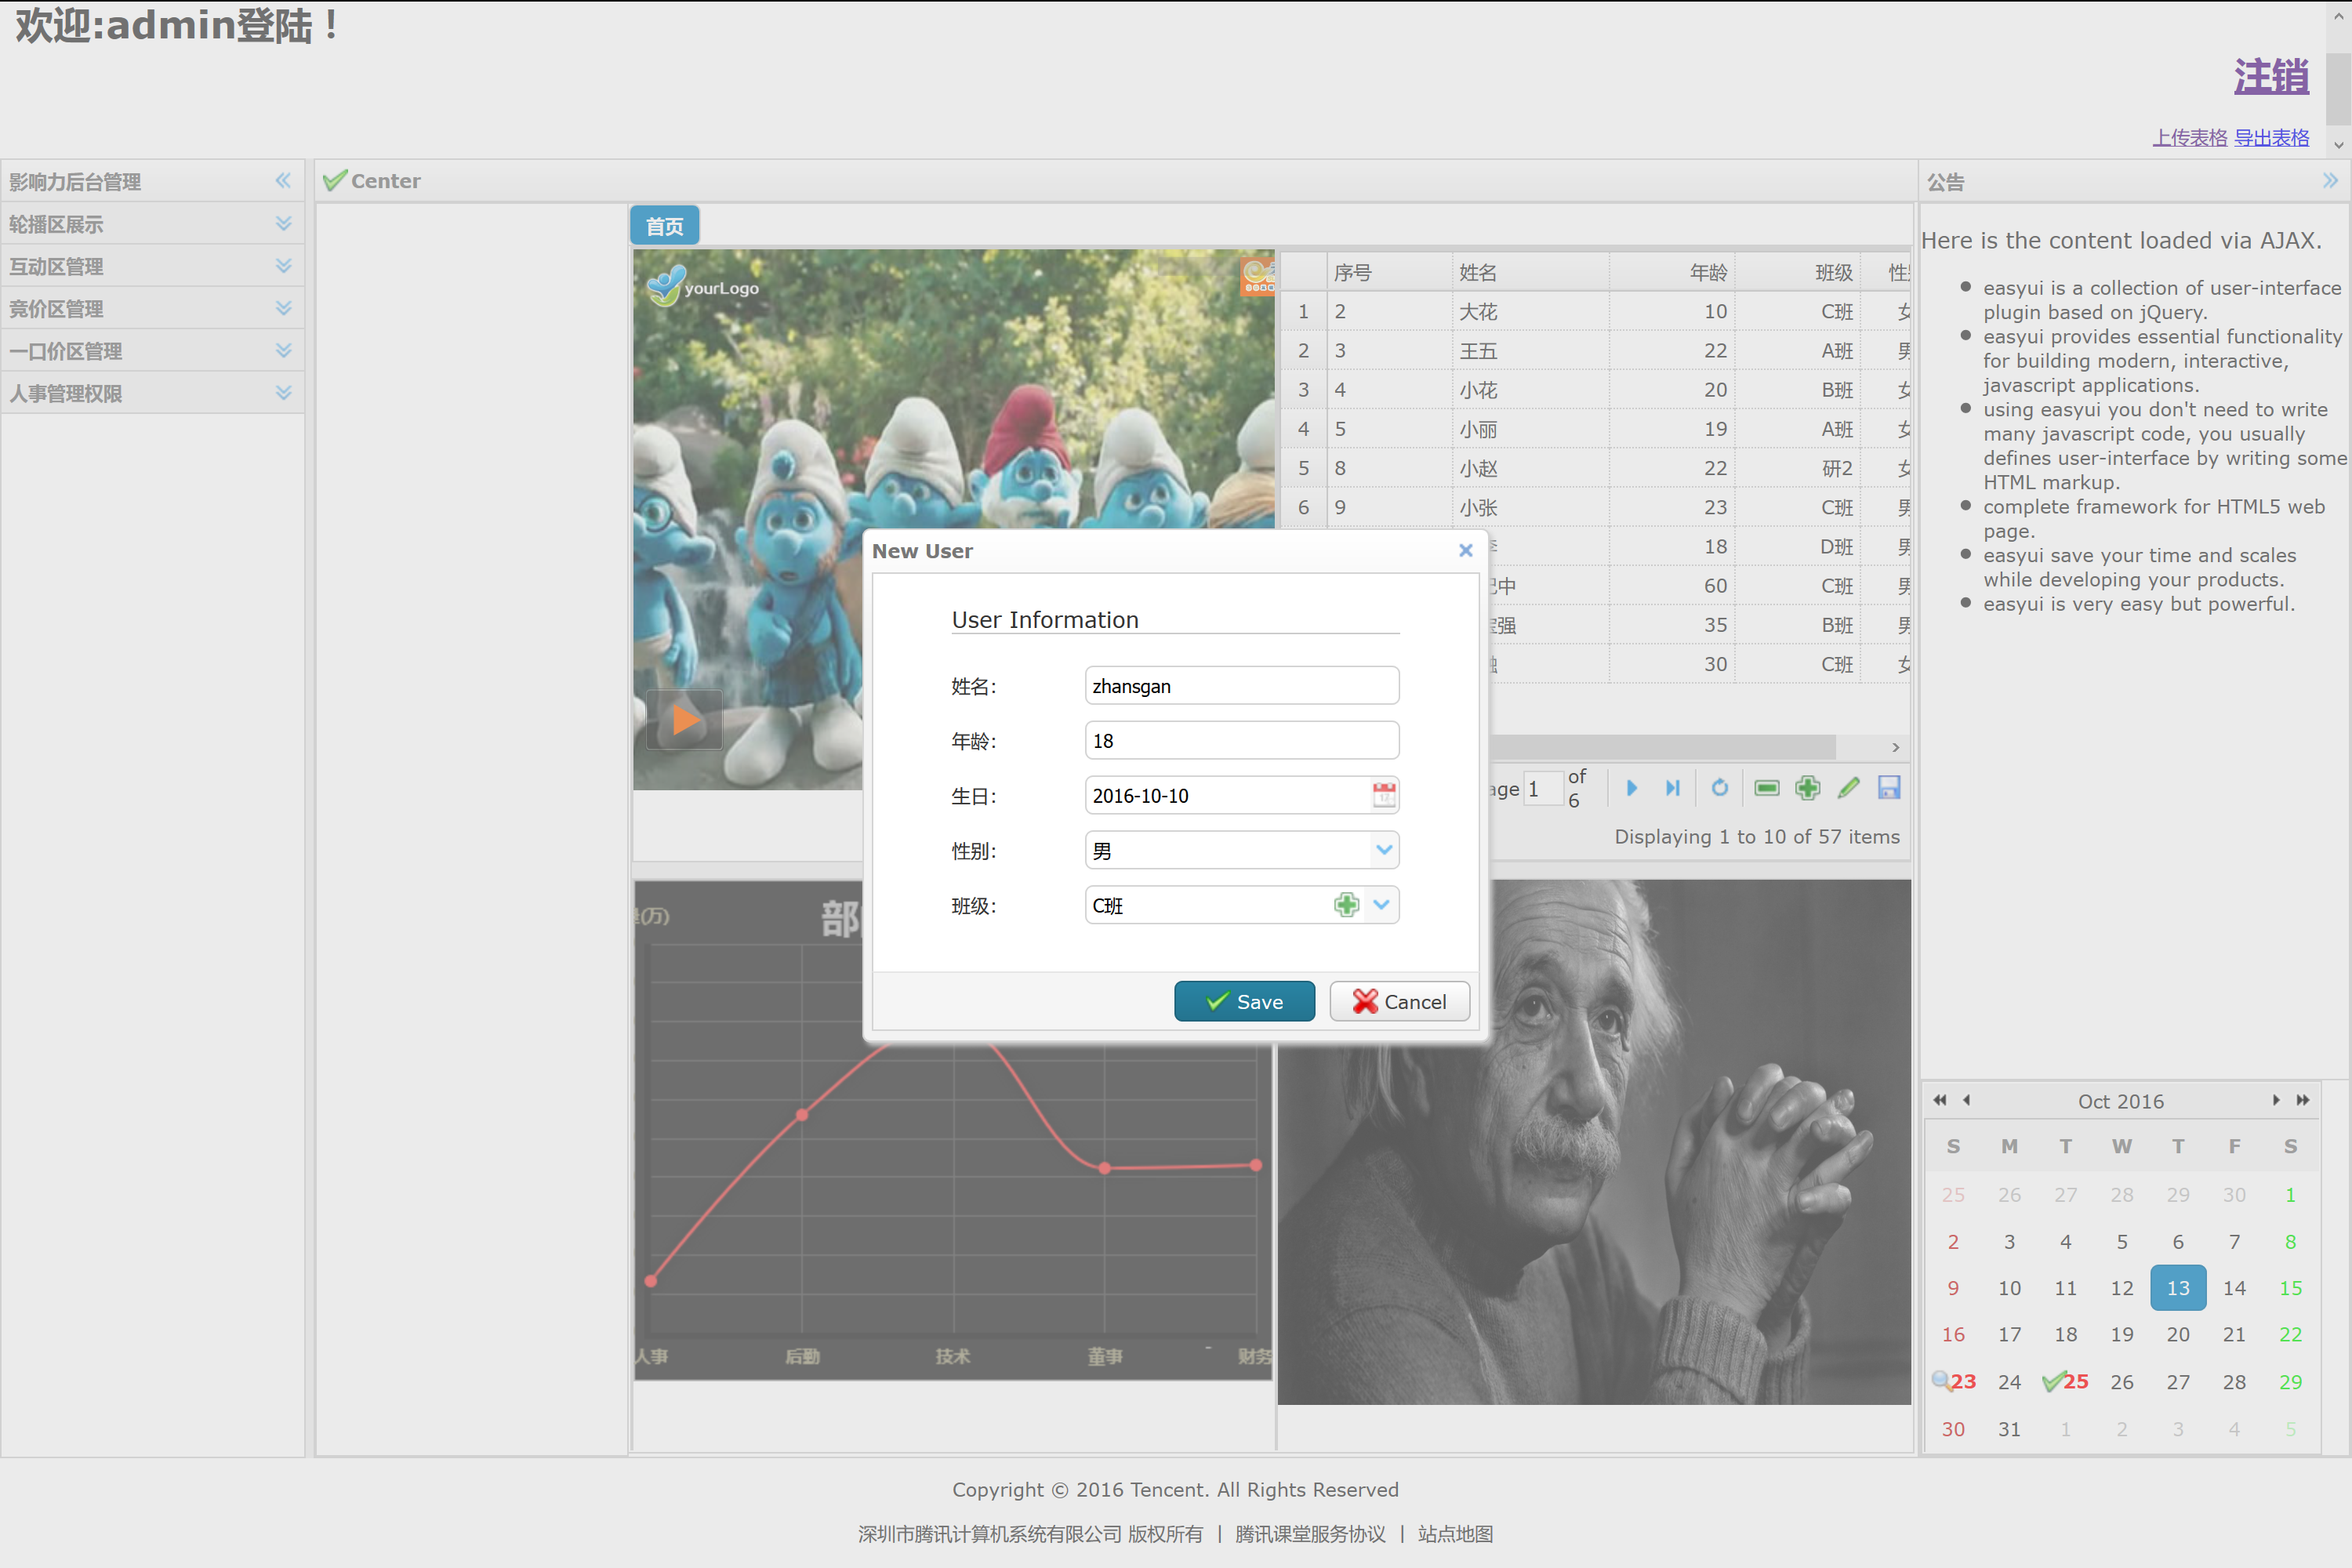This screenshot has width=2352, height=1568.
Task: Expand the 轮播区展示 accordion panel
Action: click(x=283, y=224)
